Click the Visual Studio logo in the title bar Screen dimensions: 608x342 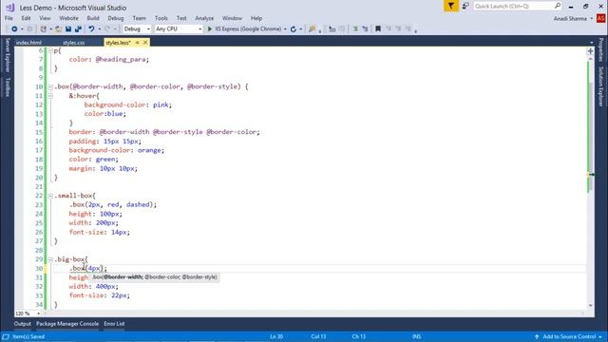click(x=10, y=8)
